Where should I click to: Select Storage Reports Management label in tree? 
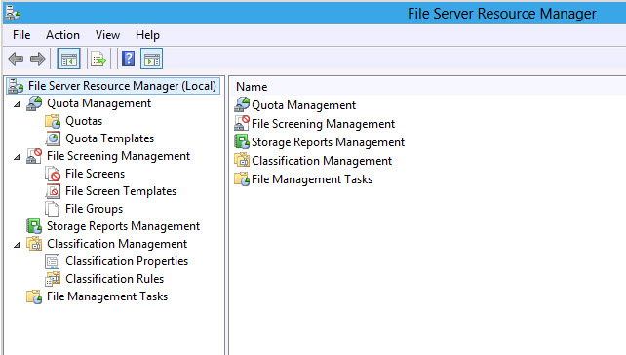click(124, 226)
